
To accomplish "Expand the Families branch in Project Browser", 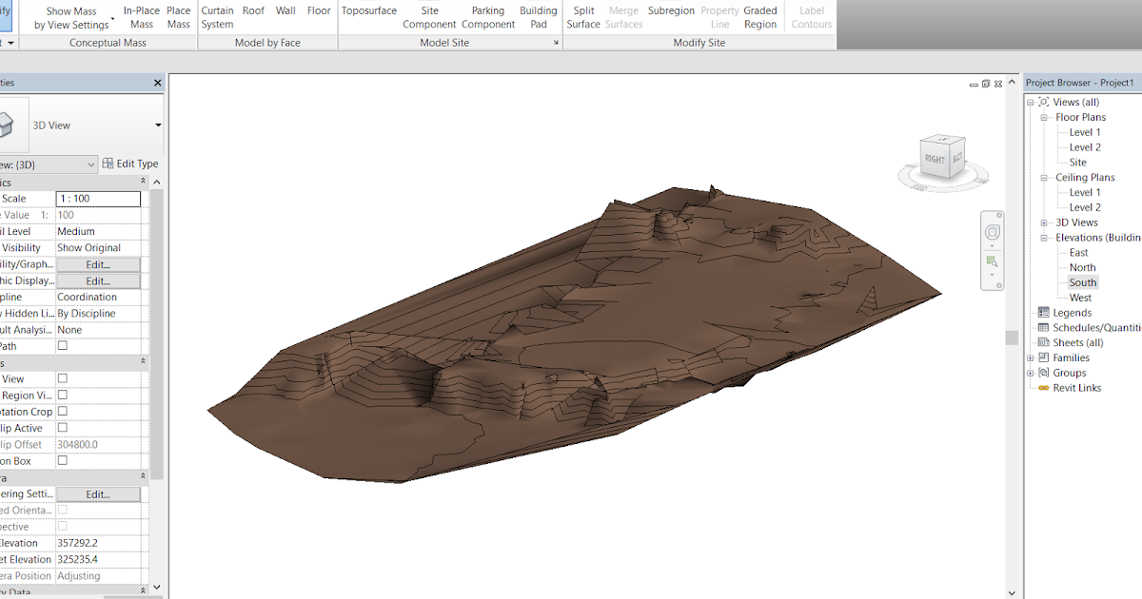I will pos(1031,357).
